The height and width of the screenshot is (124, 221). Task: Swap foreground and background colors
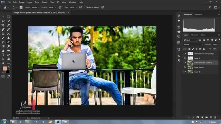9,67
